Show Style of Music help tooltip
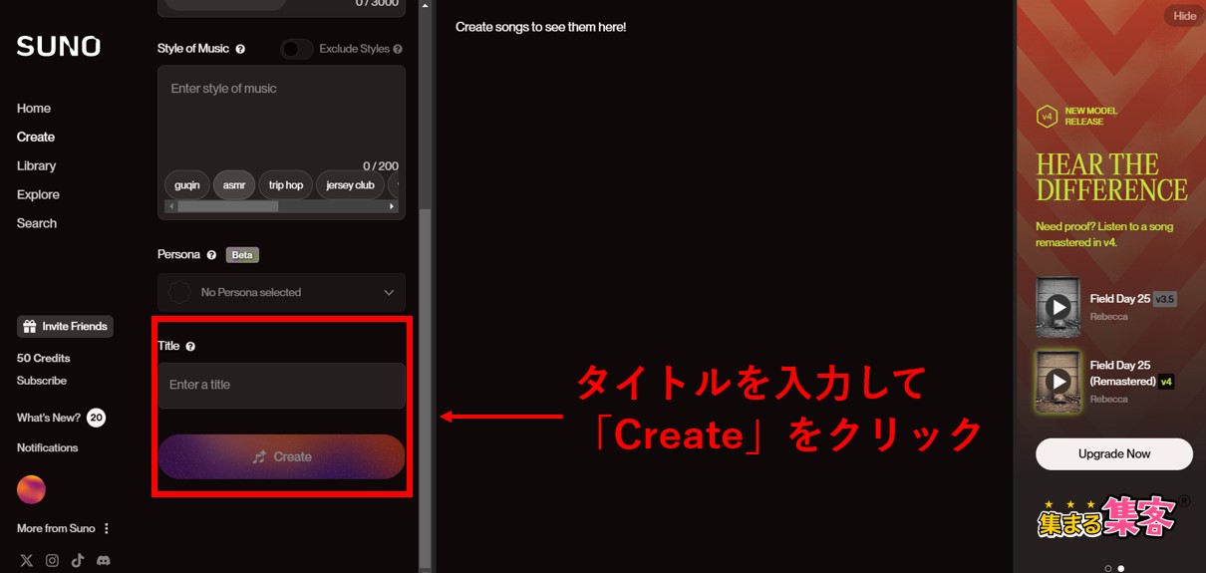Image resolution: width=1206 pixels, height=573 pixels. [x=240, y=49]
